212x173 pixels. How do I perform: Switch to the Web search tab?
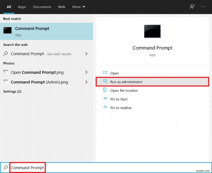(x=61, y=7)
